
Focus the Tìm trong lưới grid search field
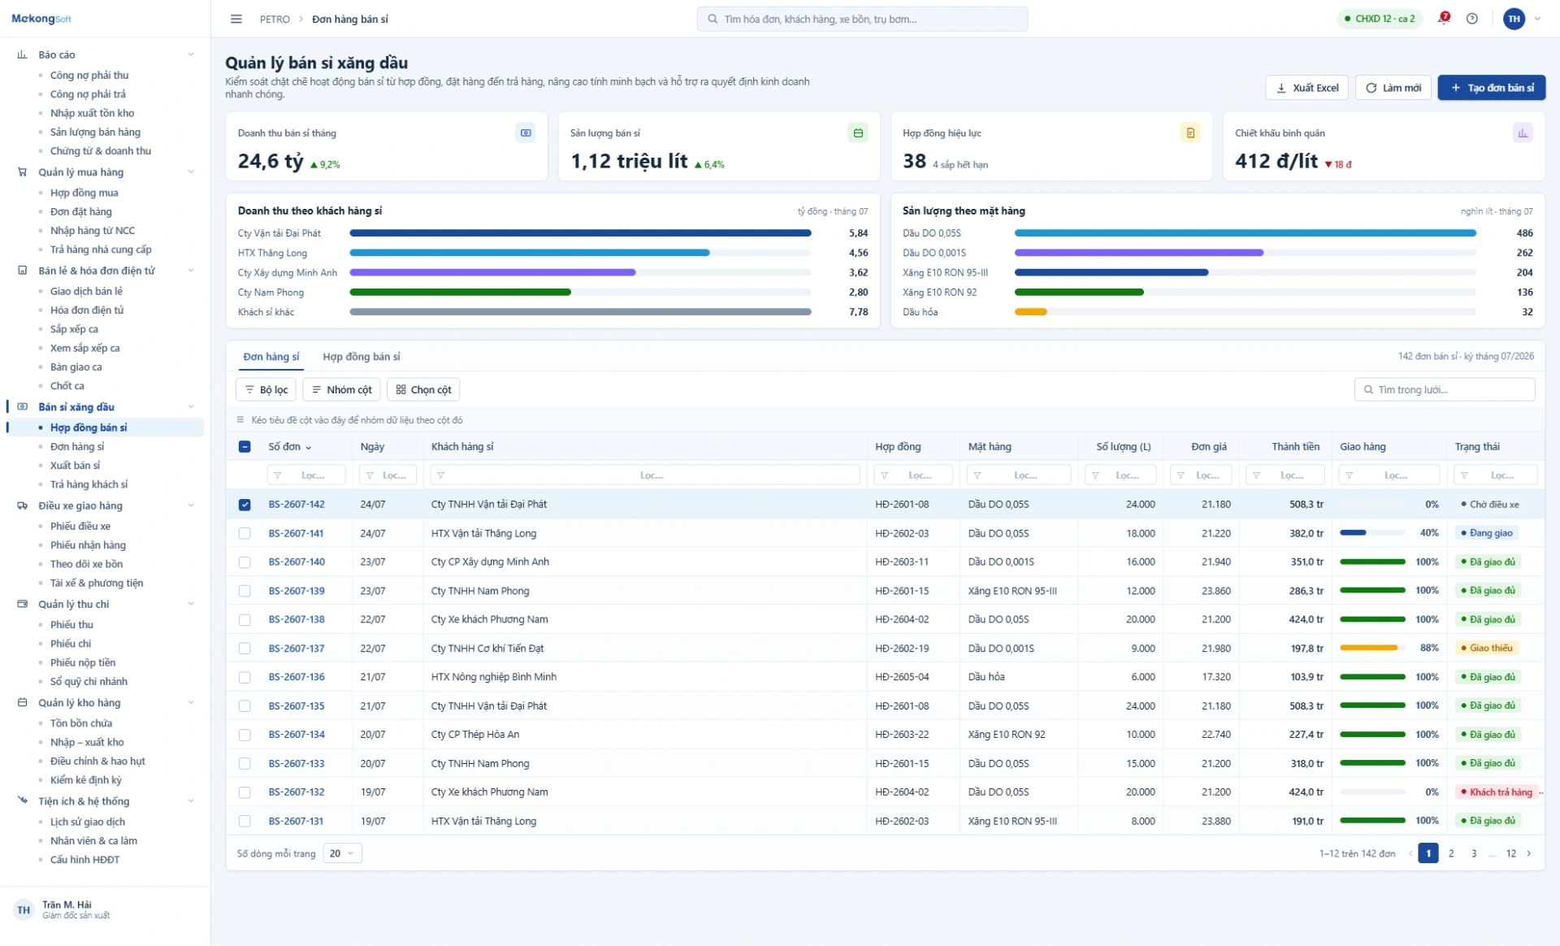[x=1445, y=390]
